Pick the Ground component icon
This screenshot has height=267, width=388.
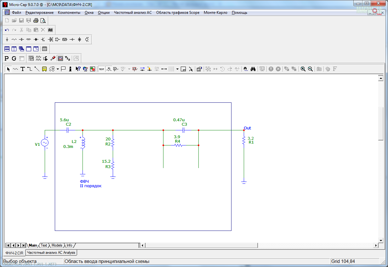tap(7, 40)
